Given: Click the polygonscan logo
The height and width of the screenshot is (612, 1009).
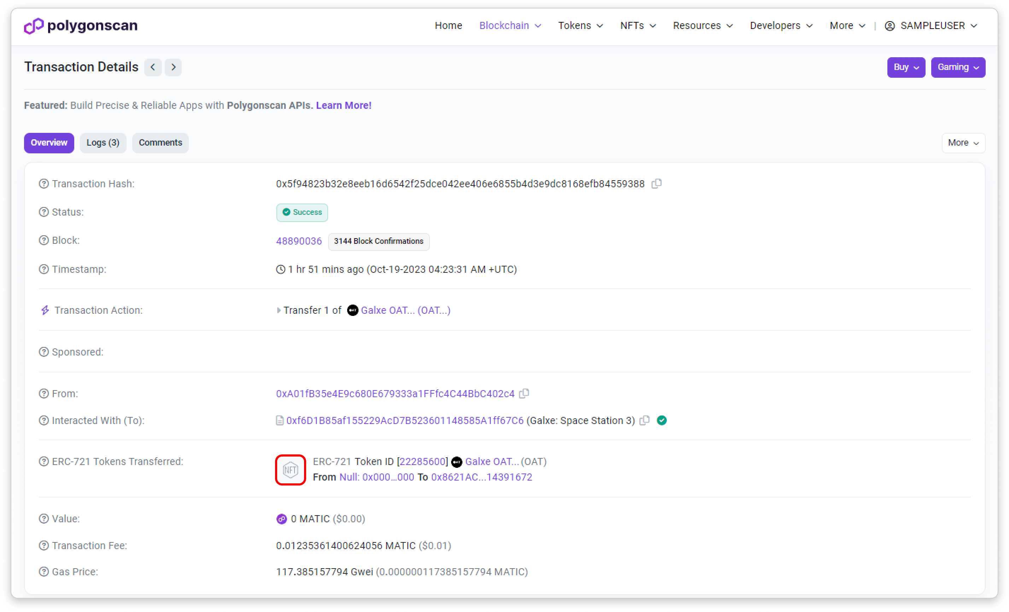Looking at the screenshot, I should [x=81, y=26].
